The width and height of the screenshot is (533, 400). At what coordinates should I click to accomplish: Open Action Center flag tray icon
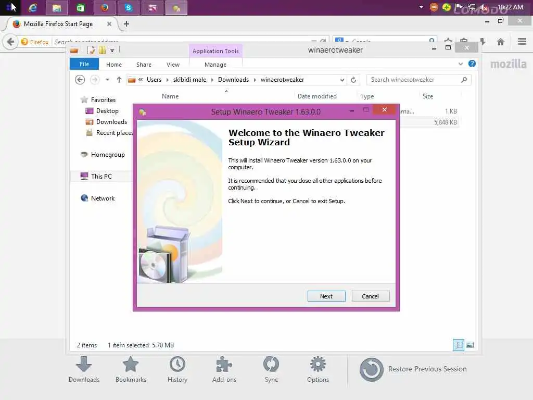459,7
